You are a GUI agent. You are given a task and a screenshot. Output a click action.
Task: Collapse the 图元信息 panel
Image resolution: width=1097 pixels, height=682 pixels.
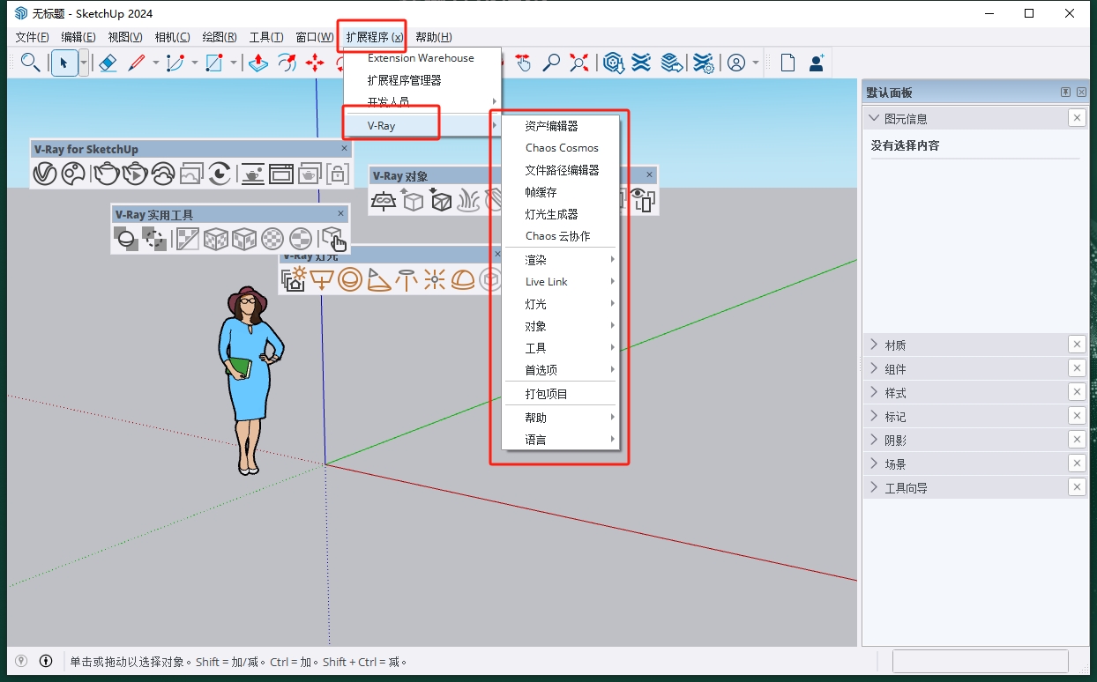tap(874, 118)
